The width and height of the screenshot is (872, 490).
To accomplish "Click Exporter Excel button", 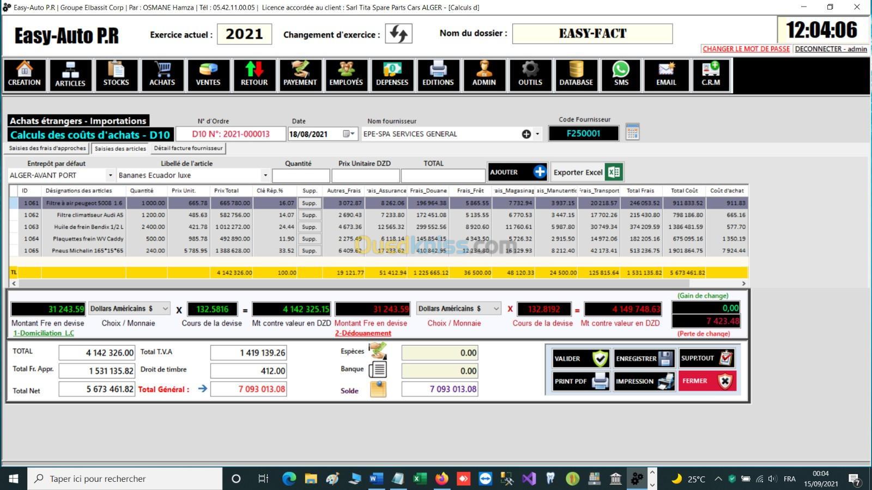I will tap(586, 172).
